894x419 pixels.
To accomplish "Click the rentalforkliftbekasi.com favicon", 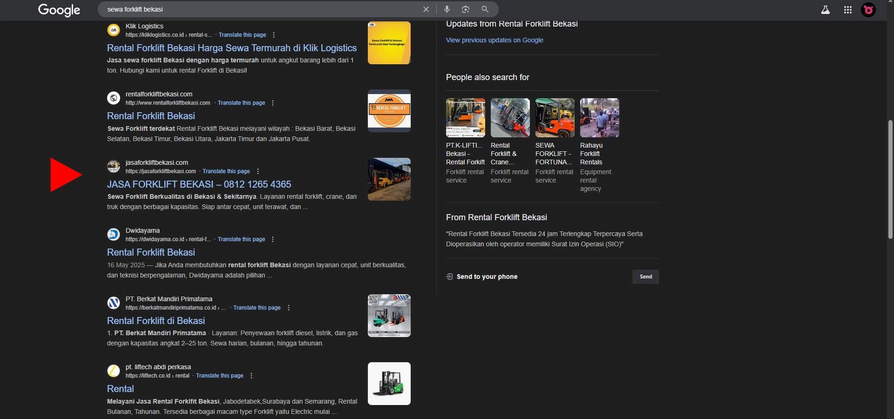I will pyautogui.click(x=113, y=98).
